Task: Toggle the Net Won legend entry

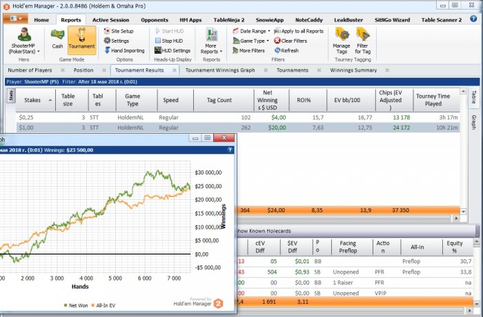Action: (76, 305)
